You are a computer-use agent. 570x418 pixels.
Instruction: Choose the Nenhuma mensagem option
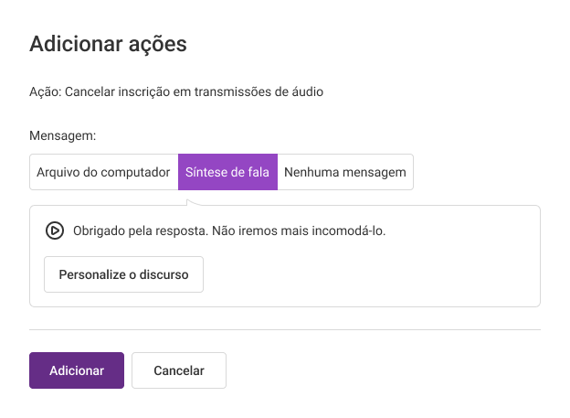point(345,172)
